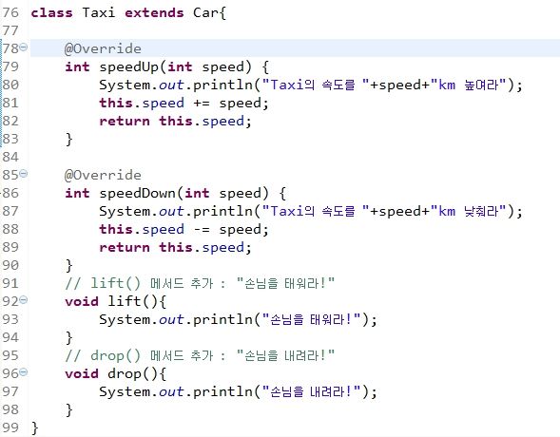Click println on line 80
Viewport: 560px width, 437px height.
pyautogui.click(x=222, y=85)
